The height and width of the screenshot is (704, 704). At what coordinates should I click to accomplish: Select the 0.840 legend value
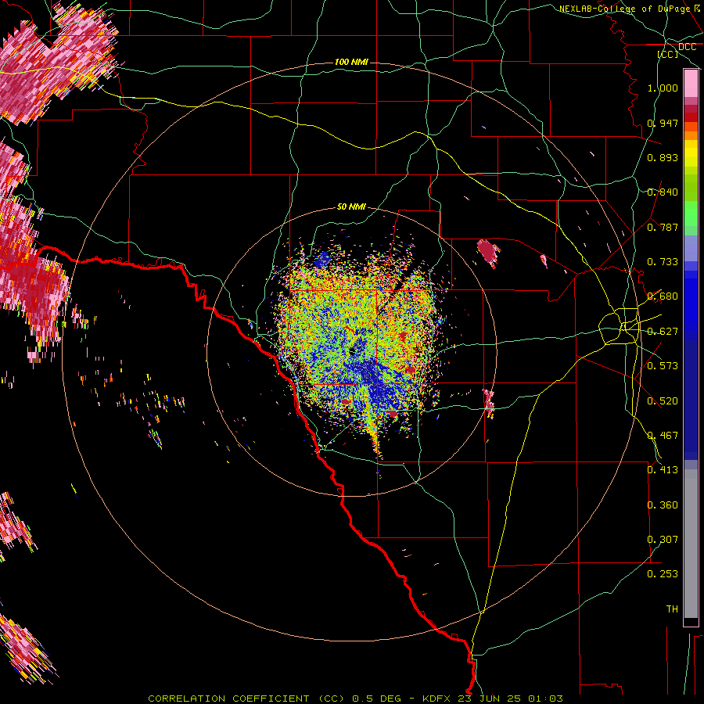coord(663,192)
